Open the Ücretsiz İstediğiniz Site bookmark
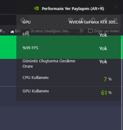The image size is (123, 130). tap(48, 31)
